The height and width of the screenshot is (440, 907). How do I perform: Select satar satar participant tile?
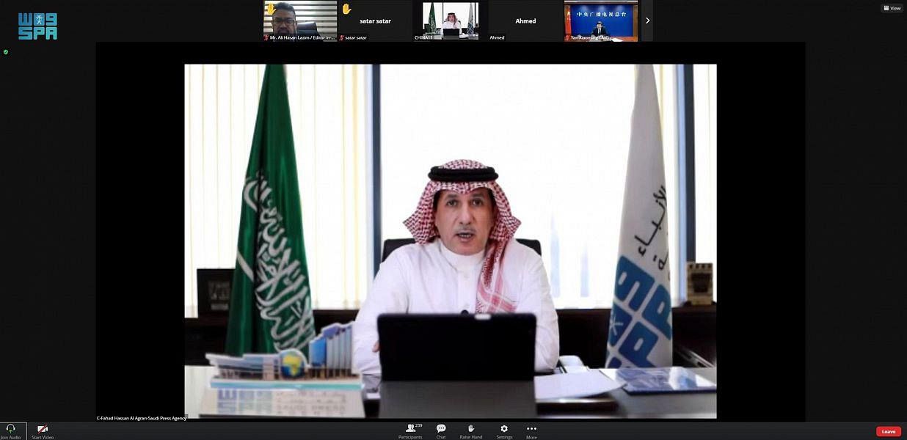[x=375, y=22]
